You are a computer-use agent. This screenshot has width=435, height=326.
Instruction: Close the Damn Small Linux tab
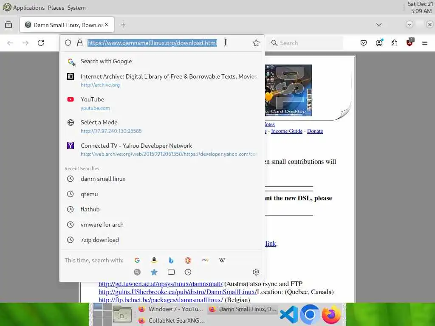pos(107,25)
